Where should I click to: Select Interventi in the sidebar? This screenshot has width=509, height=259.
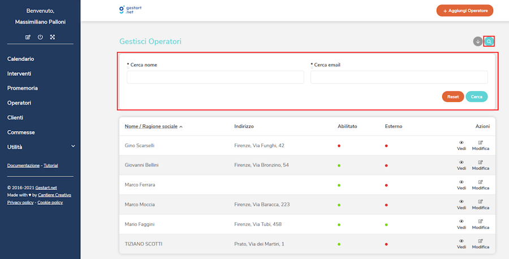(19, 74)
